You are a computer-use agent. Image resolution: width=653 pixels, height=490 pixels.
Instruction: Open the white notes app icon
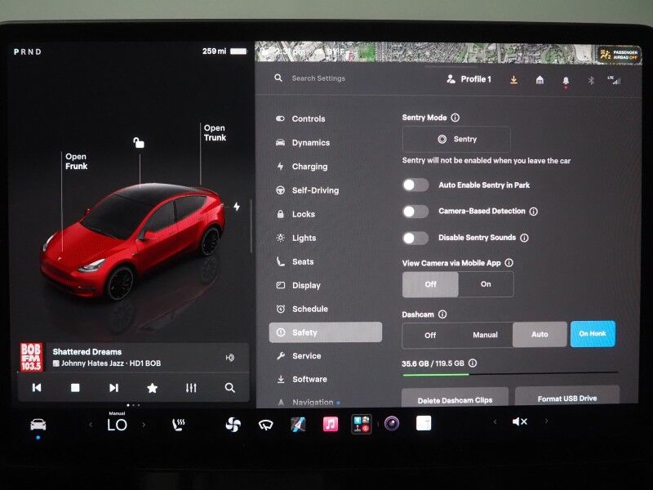click(424, 423)
